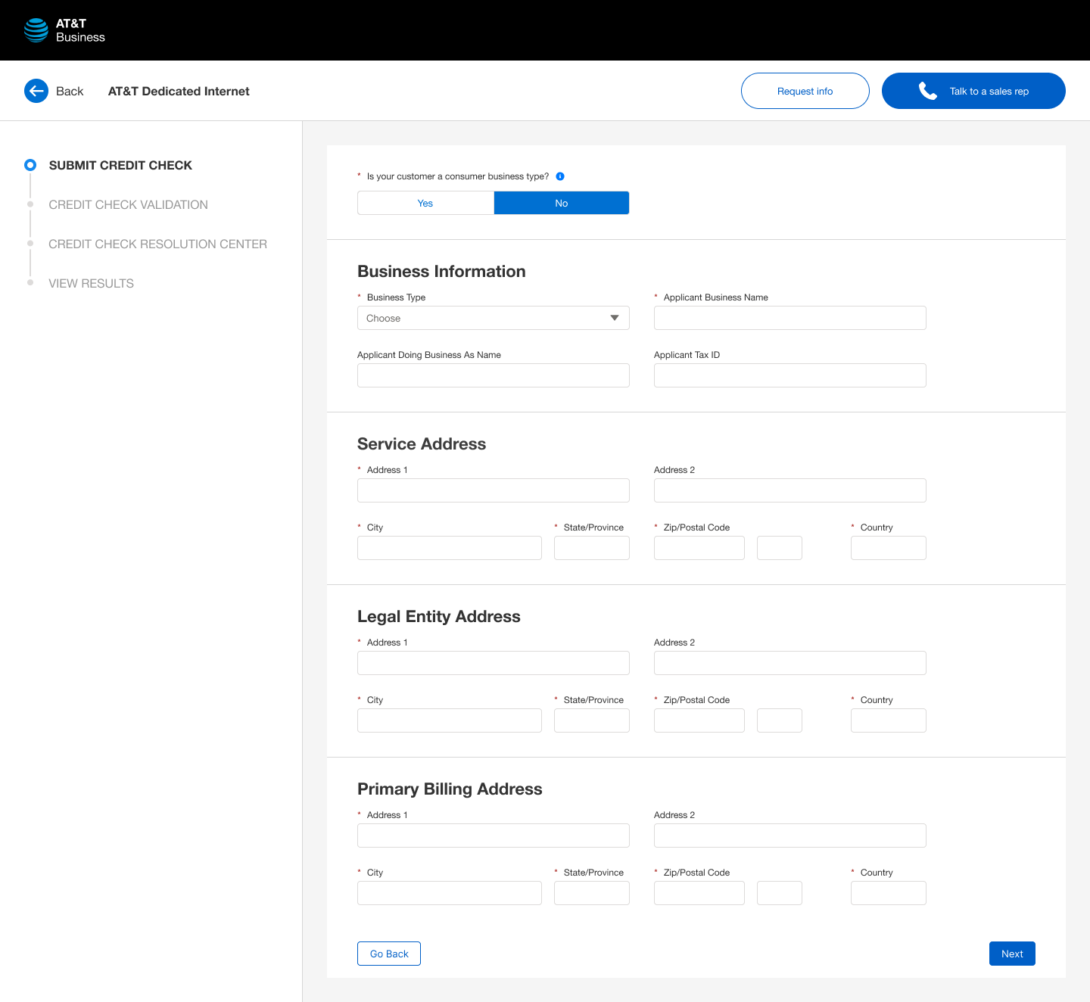Click the Service Address heading
Image resolution: width=1090 pixels, height=1002 pixels.
(x=422, y=443)
